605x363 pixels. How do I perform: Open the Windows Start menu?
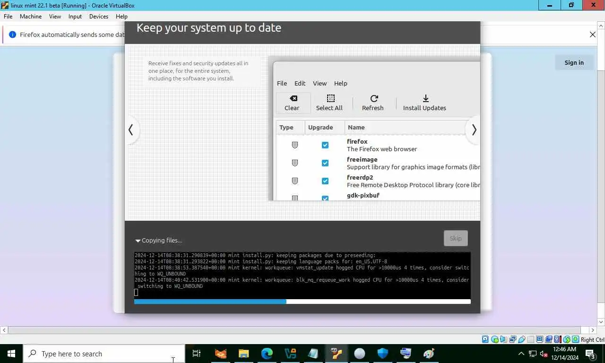tap(11, 354)
